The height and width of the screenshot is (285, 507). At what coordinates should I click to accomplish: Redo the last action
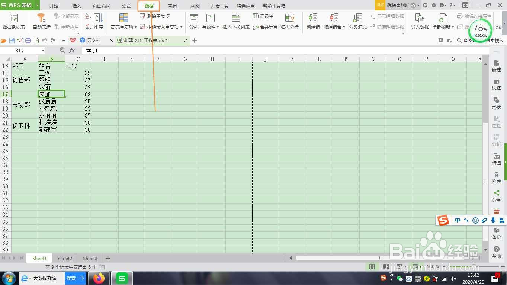(x=53, y=41)
